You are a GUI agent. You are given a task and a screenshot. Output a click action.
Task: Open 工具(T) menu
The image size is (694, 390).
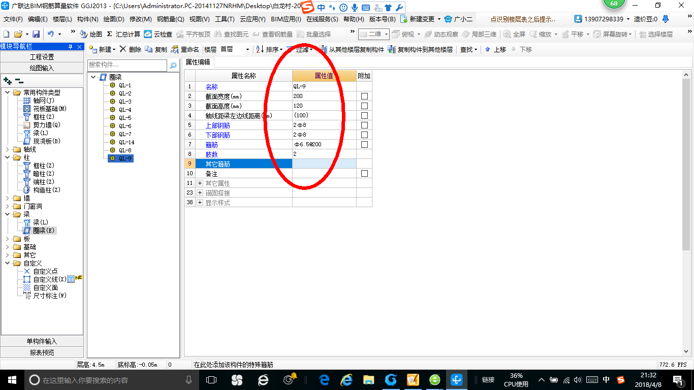pyautogui.click(x=225, y=19)
